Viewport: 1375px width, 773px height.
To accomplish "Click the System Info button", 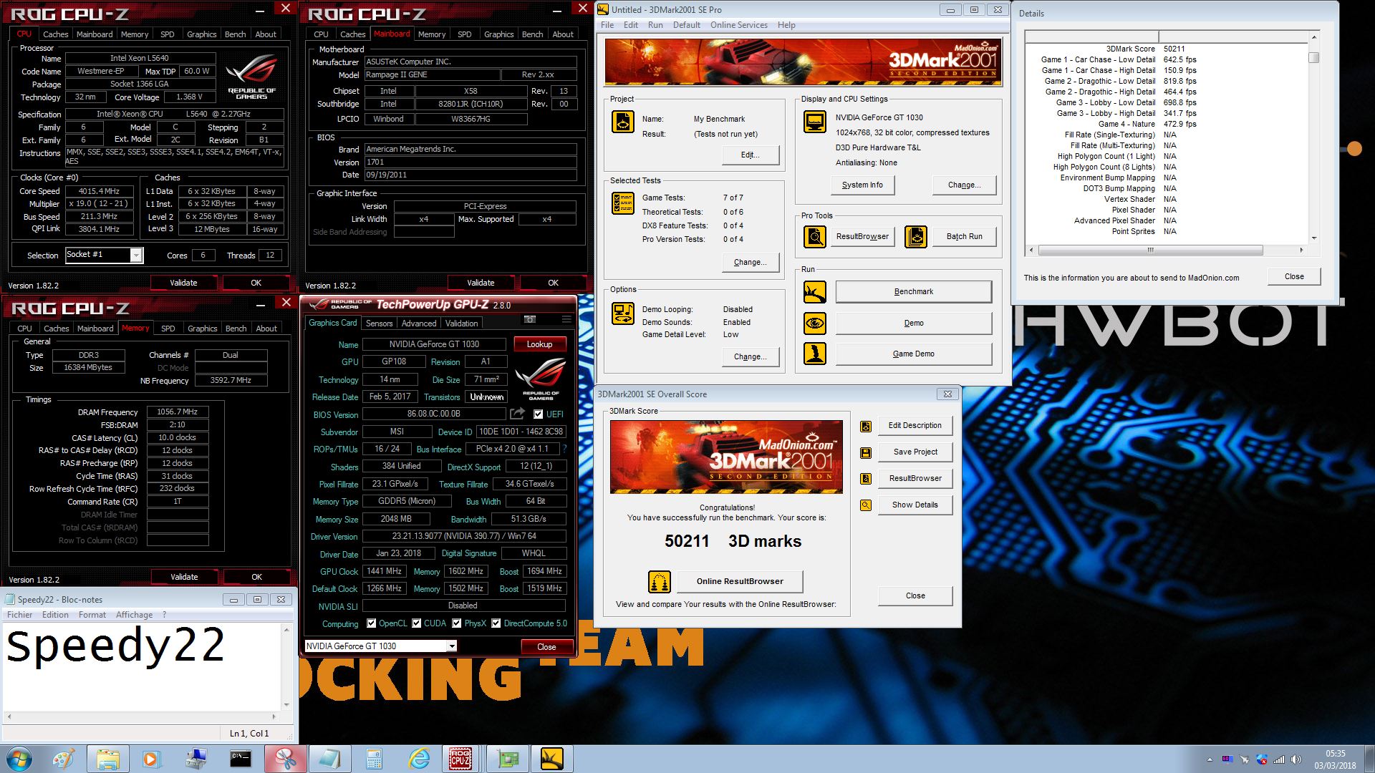I will pyautogui.click(x=862, y=185).
